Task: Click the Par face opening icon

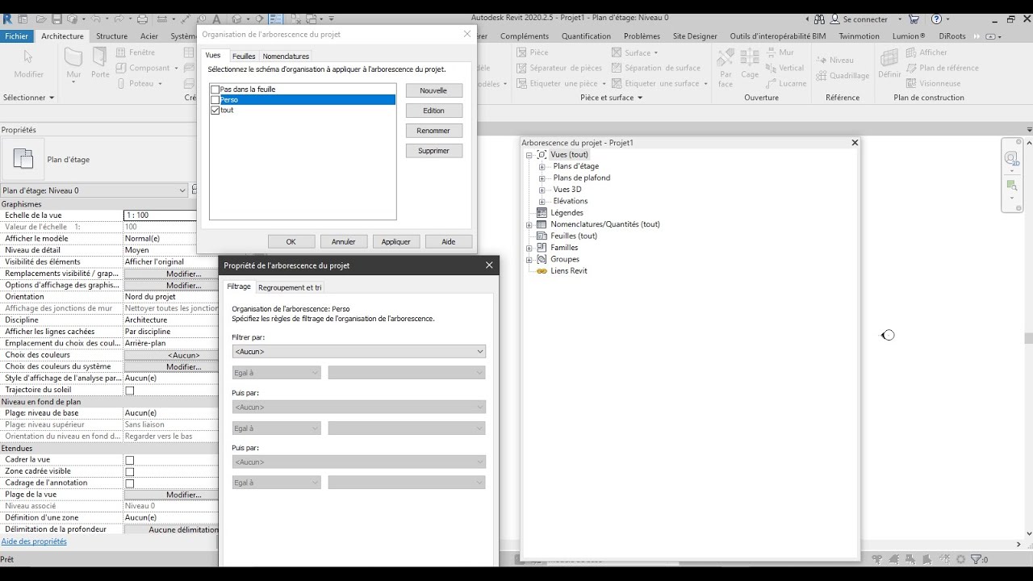Action: point(726,58)
